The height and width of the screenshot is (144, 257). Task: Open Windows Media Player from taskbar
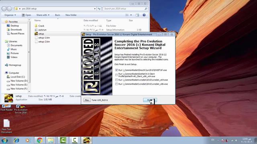tap(28, 140)
